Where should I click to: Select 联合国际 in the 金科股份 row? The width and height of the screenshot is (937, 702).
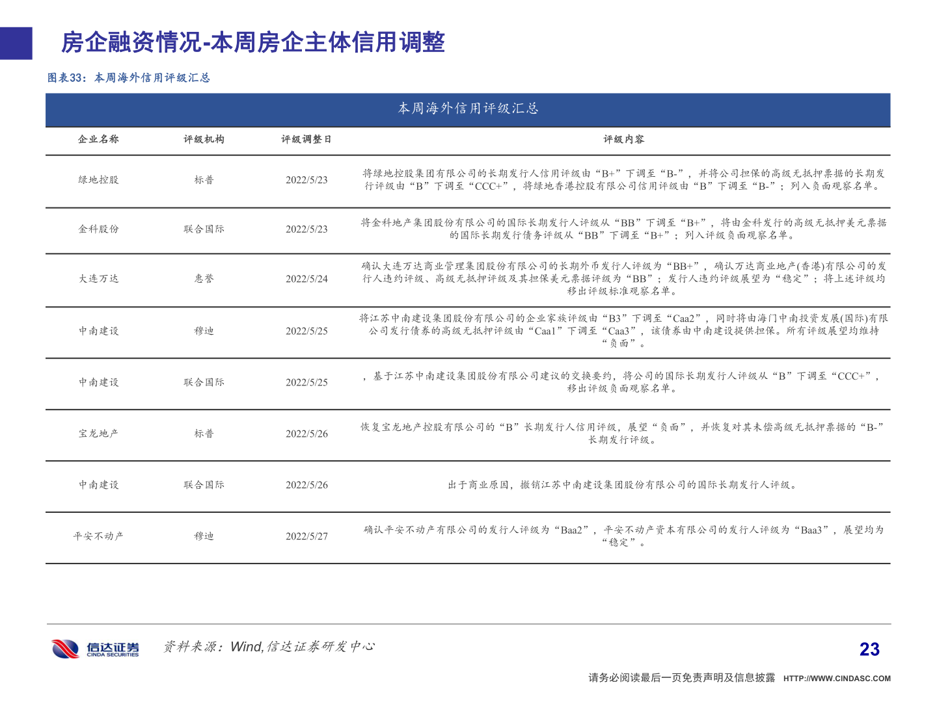coord(204,229)
